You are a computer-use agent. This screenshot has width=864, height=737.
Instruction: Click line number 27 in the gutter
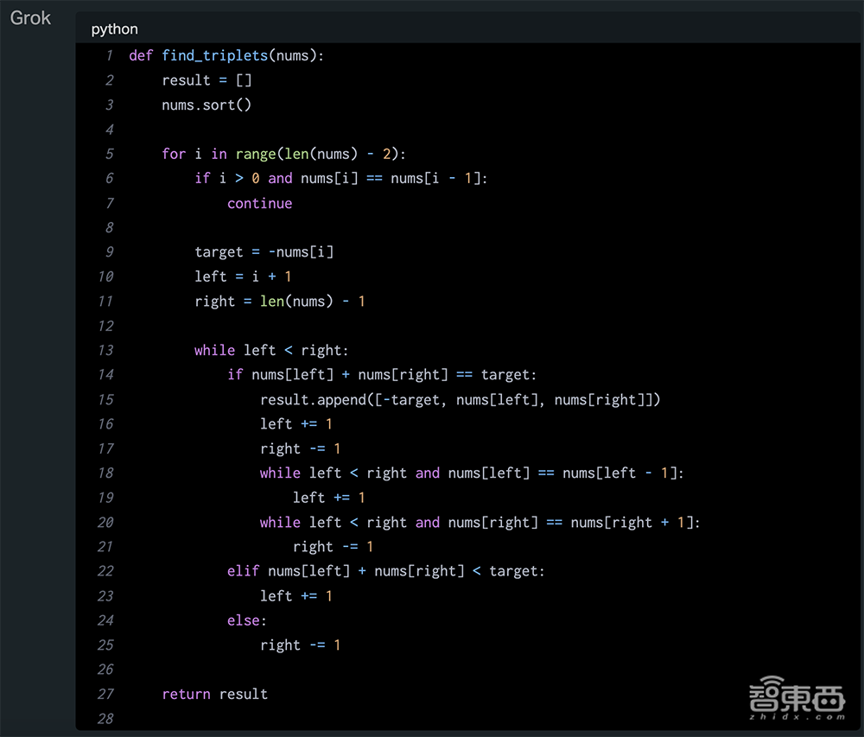pyautogui.click(x=105, y=694)
